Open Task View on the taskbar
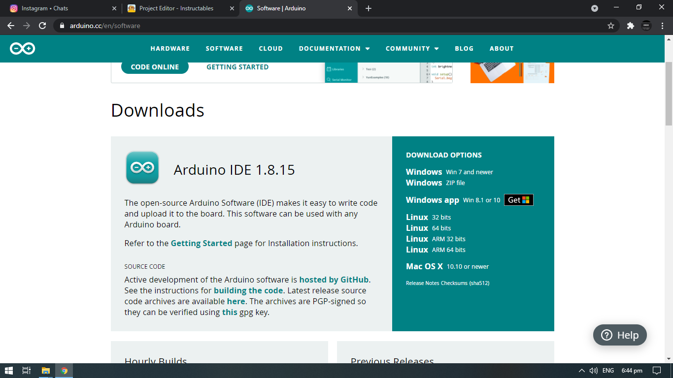The height and width of the screenshot is (378, 673). pyautogui.click(x=27, y=371)
